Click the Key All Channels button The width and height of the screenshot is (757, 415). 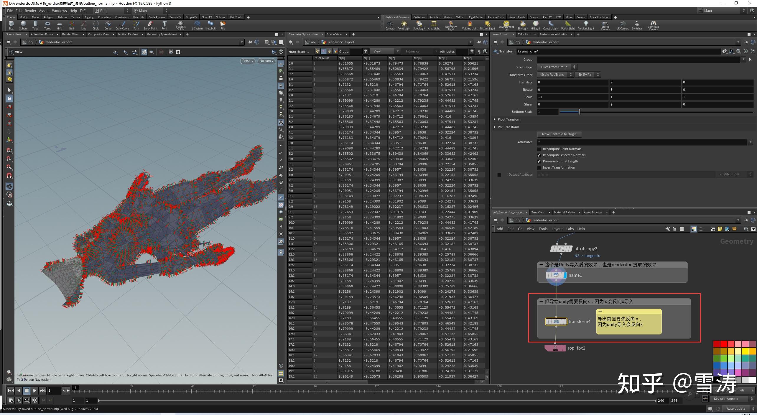(x=726, y=398)
